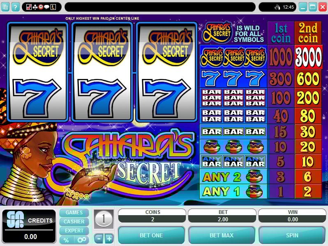Switch to Expert mode
The image size is (328, 246).
74,231
